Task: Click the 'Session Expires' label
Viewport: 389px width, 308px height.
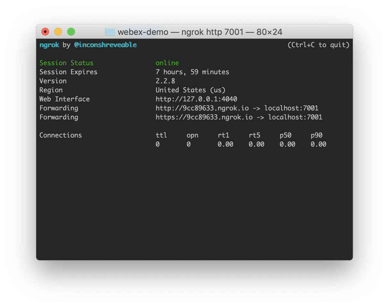Action: [x=68, y=72]
